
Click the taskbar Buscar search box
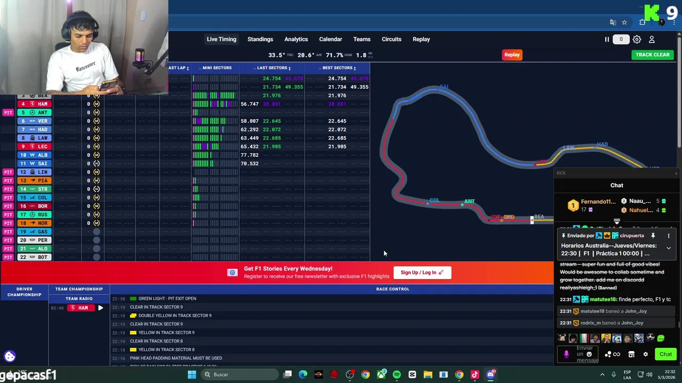(x=239, y=374)
